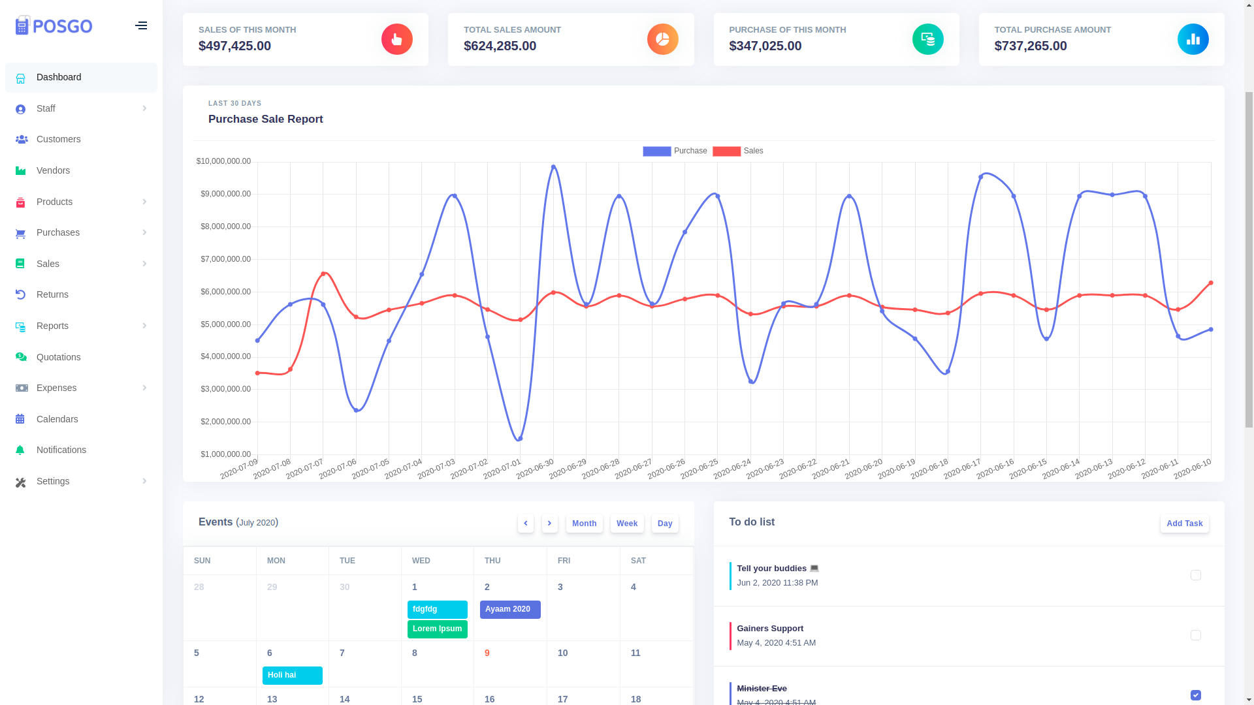The width and height of the screenshot is (1254, 705).
Task: Click the blue bar chart icon
Action: pyautogui.click(x=1193, y=39)
